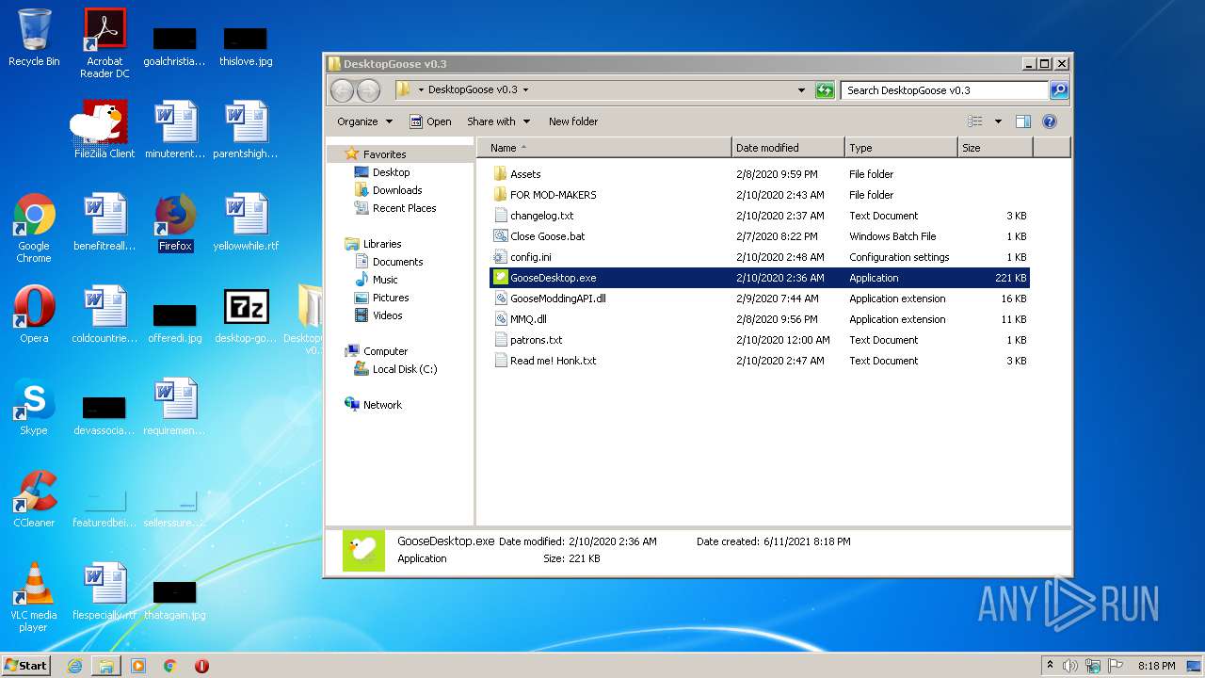Sort by Date modified column
The image size is (1205, 678).
(788, 148)
